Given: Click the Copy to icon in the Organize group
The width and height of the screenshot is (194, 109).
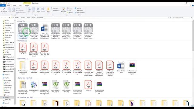Looking at the screenshot, I should point(34,9).
